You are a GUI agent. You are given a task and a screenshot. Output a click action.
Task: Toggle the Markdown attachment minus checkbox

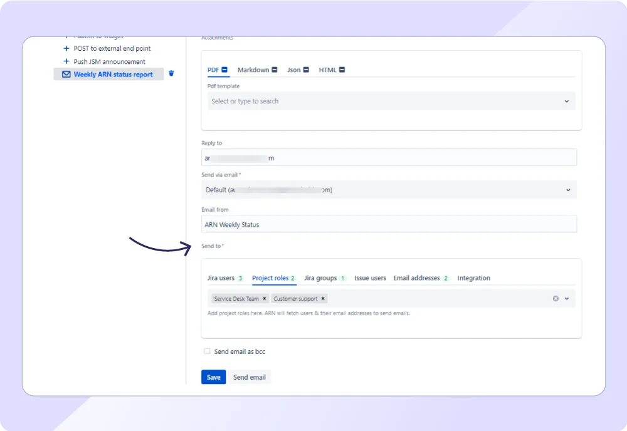click(275, 70)
